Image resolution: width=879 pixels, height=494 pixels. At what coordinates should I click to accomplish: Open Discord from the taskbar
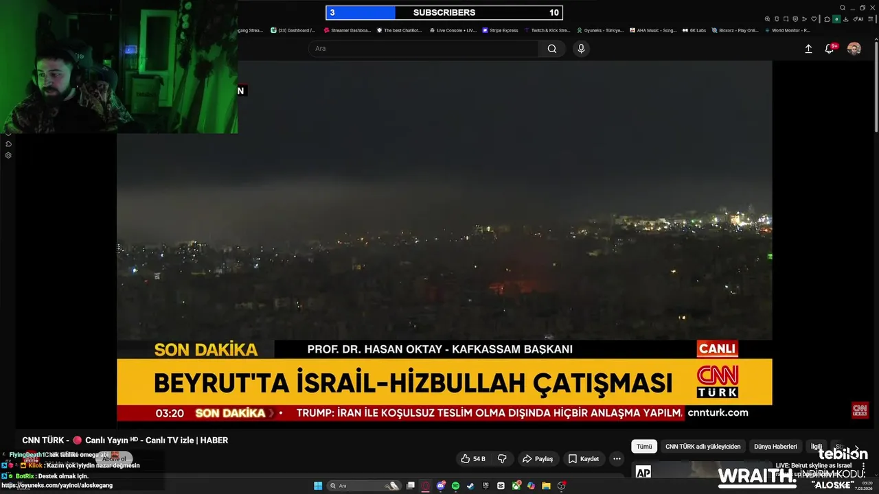pos(441,486)
